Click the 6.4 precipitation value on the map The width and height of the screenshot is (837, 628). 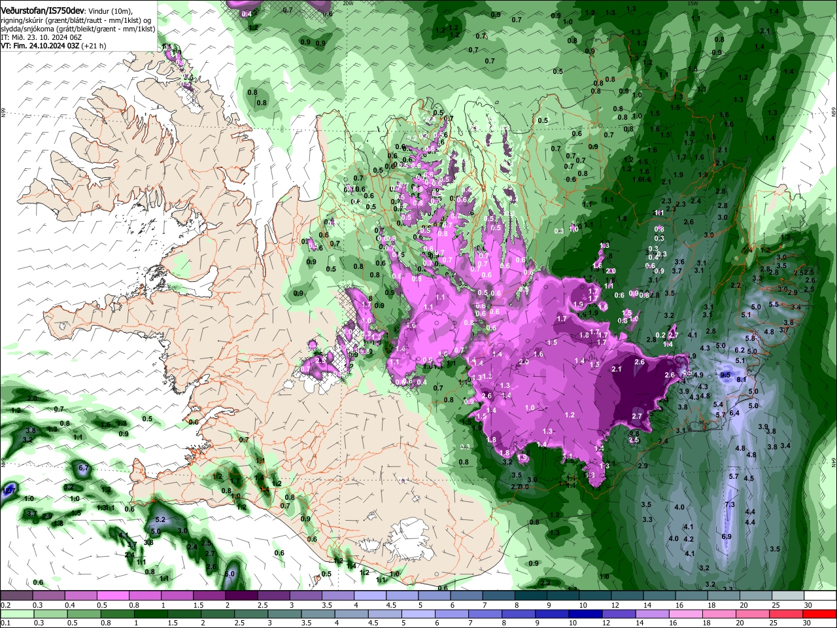pyautogui.click(x=734, y=413)
